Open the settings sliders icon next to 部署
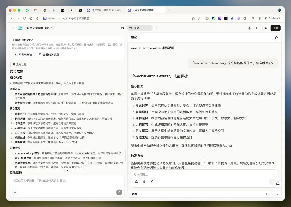 266,28
